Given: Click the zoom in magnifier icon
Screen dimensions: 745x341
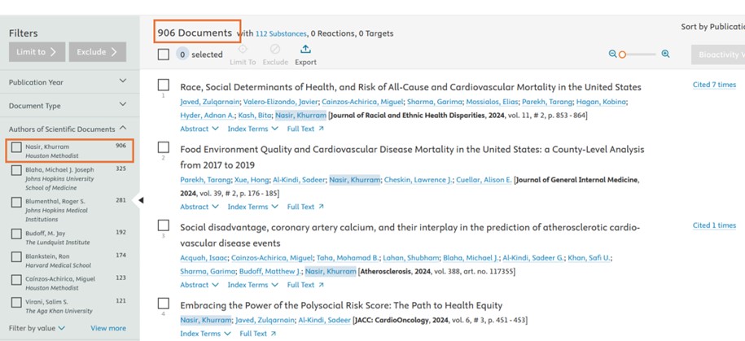Looking at the screenshot, I should pyautogui.click(x=665, y=54).
